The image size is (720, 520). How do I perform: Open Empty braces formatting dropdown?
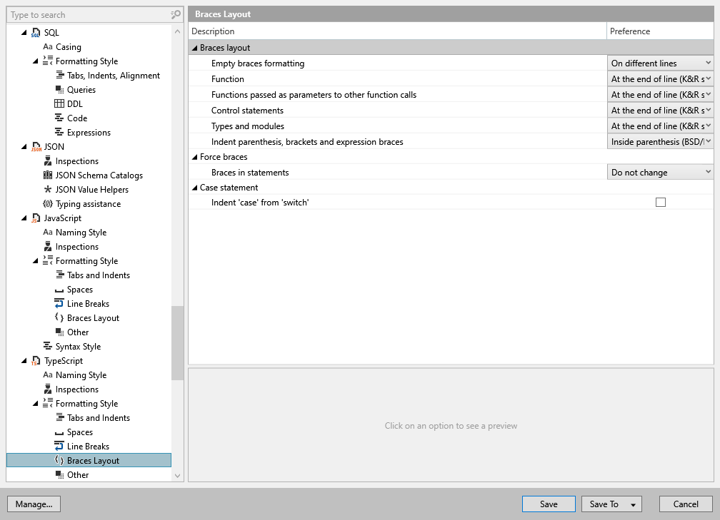(660, 63)
